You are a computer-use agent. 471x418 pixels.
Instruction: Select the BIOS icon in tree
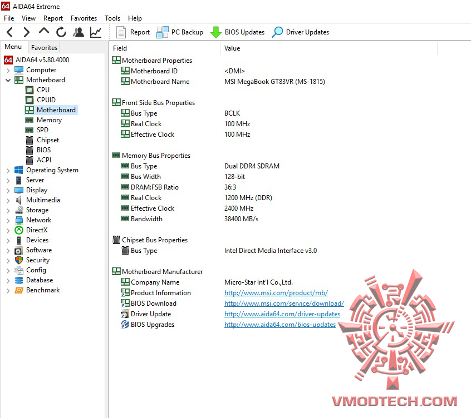click(x=30, y=150)
